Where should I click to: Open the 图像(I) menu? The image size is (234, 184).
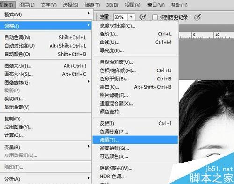click(x=7, y=5)
